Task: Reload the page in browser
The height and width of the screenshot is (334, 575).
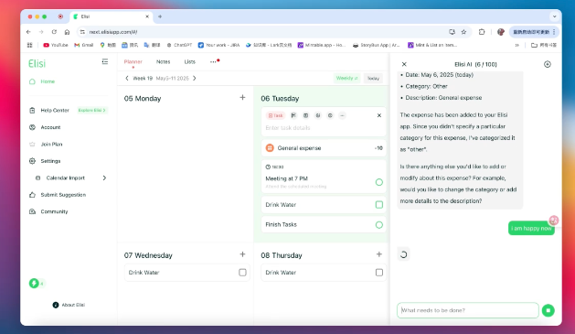Action: (x=54, y=32)
